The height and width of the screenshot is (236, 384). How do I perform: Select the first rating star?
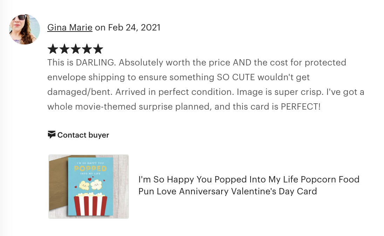(53, 49)
